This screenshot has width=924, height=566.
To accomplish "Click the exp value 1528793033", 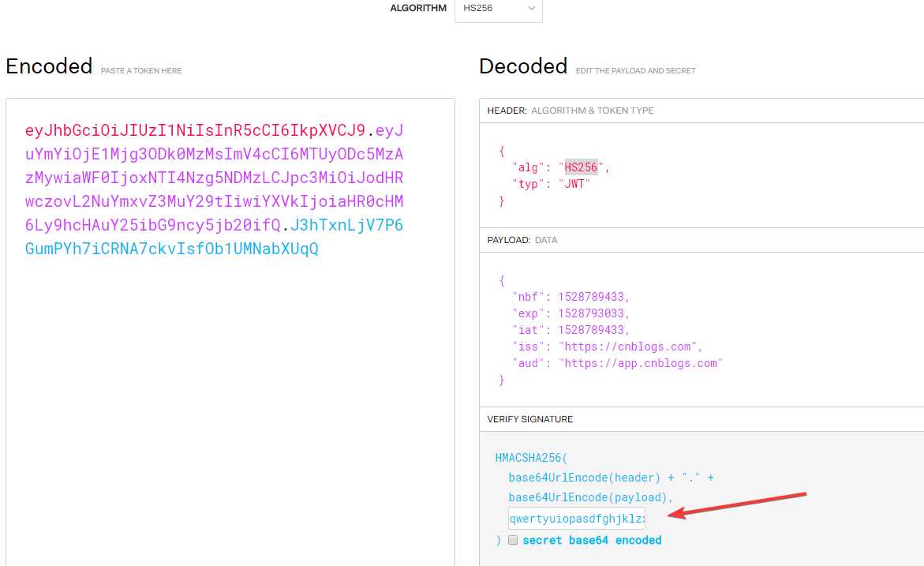I will tap(591, 313).
